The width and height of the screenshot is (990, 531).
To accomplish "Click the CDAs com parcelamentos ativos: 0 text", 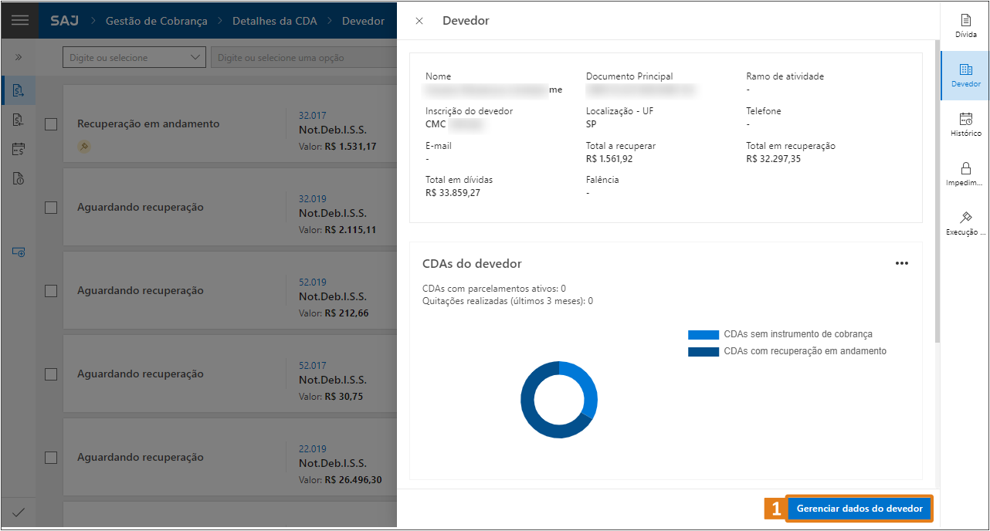I will [x=494, y=289].
